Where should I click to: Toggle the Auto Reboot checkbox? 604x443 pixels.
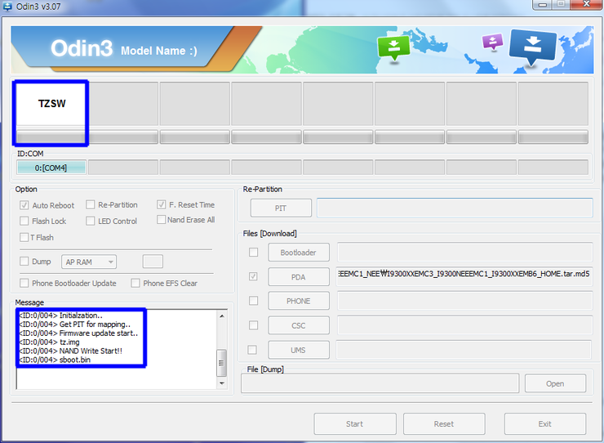coord(24,205)
